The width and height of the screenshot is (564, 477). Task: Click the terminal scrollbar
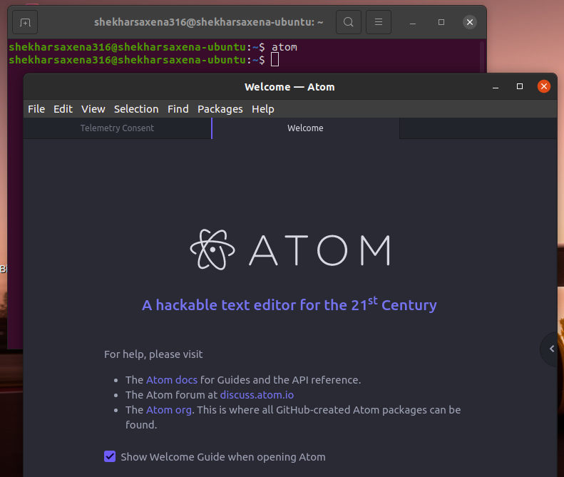482,58
